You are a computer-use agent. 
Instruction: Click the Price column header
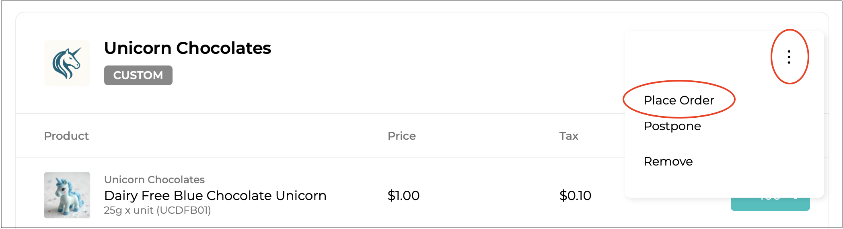pos(401,136)
